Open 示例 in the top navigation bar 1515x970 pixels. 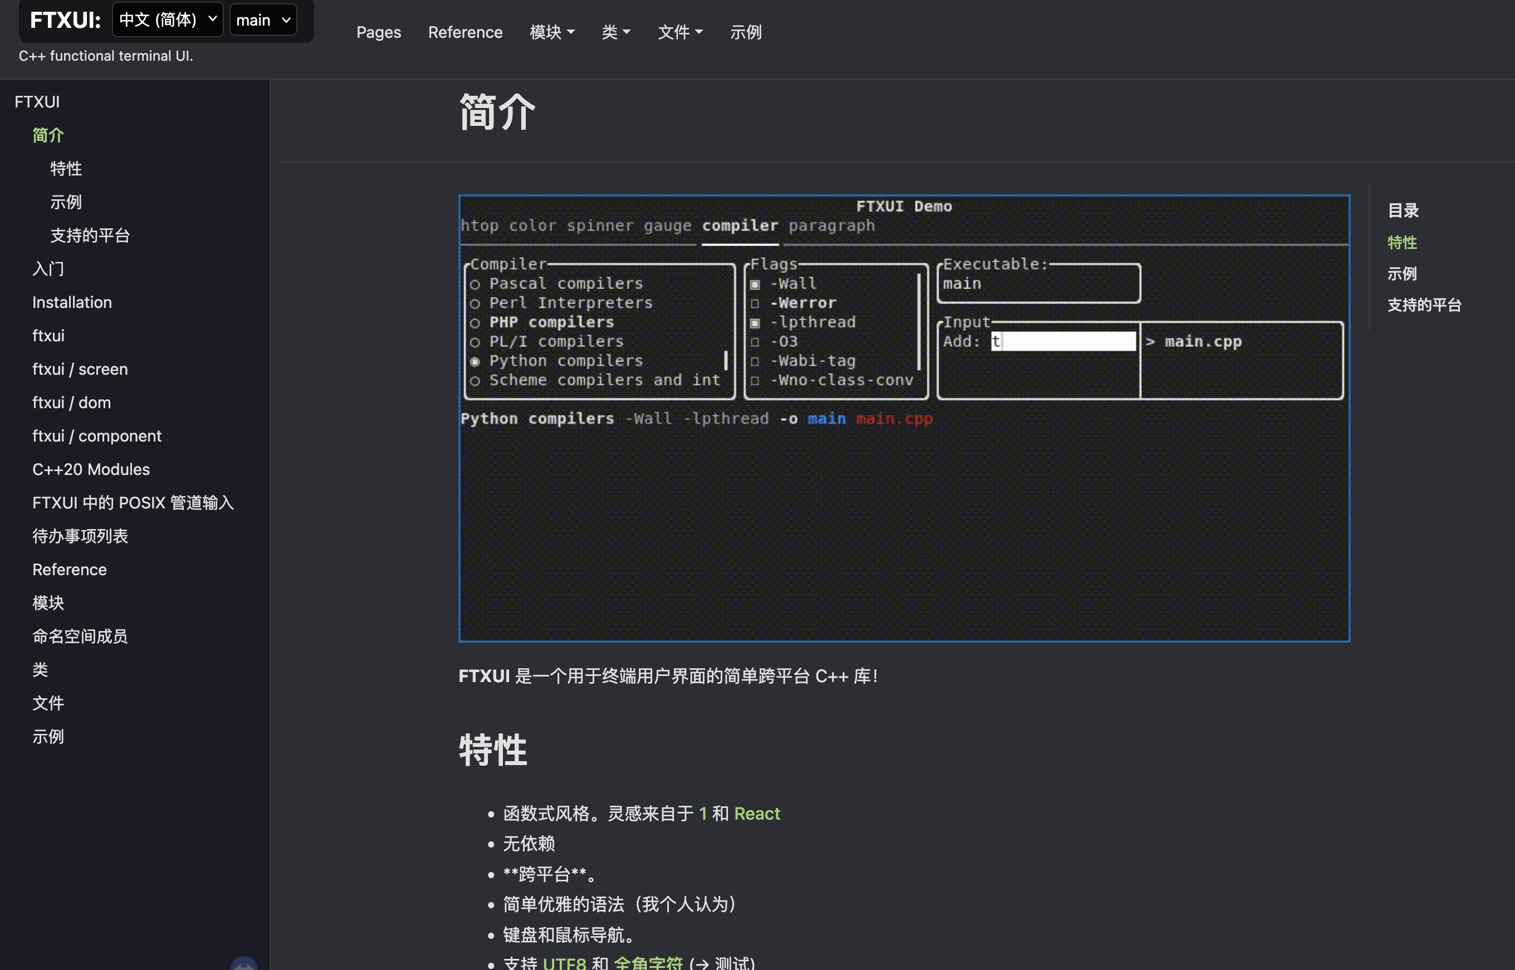pyautogui.click(x=746, y=32)
